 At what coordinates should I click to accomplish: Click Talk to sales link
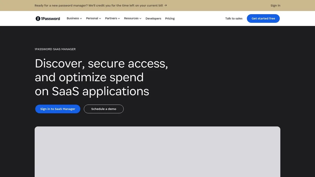234,19
